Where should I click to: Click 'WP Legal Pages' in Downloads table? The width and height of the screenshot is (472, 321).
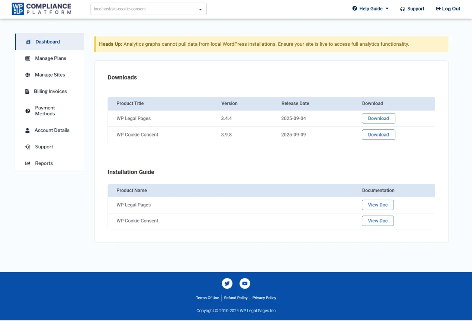pos(134,119)
